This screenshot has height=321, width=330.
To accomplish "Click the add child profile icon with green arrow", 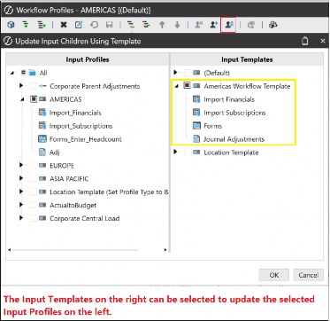I will [26, 25].
